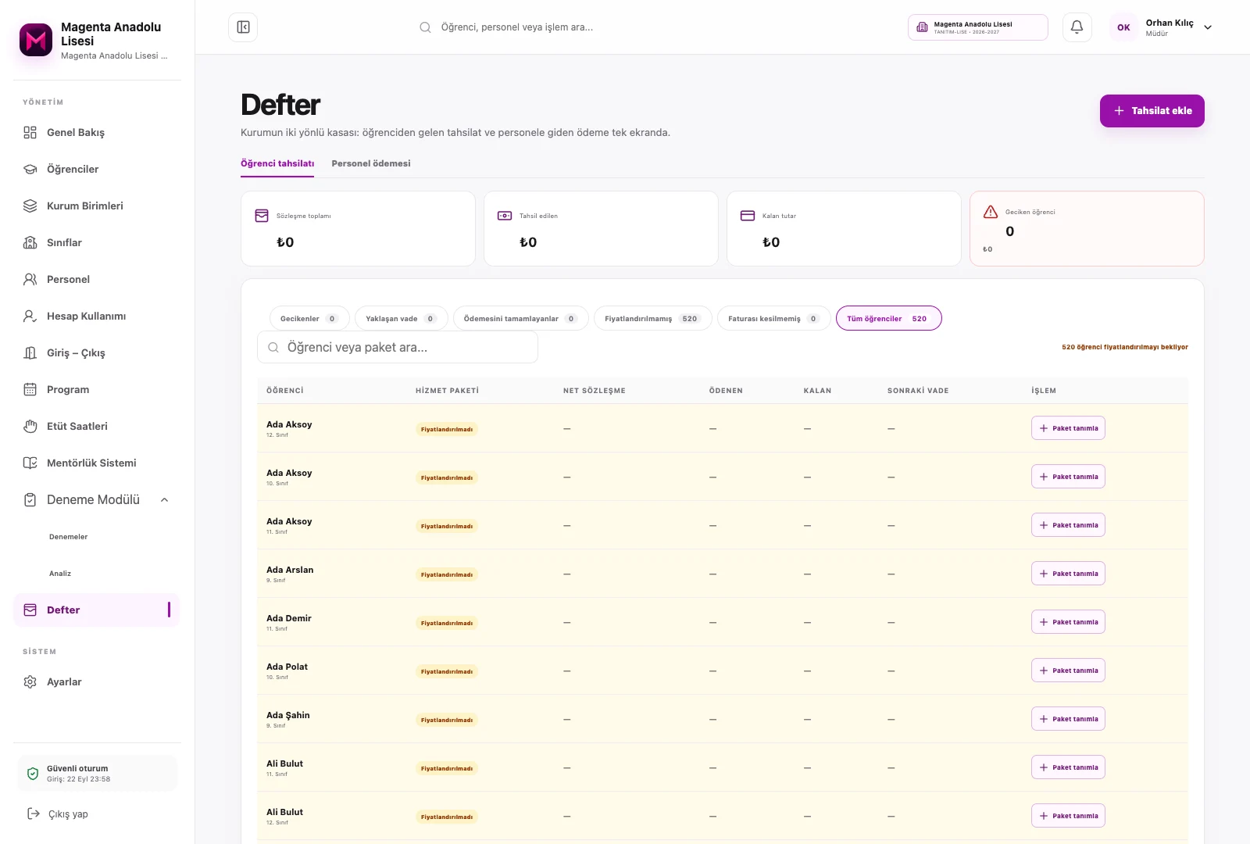Open Personel page
The width and height of the screenshot is (1250, 844).
coord(97,279)
